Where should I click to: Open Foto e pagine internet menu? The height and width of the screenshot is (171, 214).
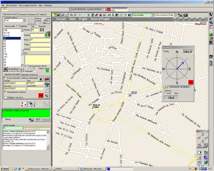(x=28, y=5)
